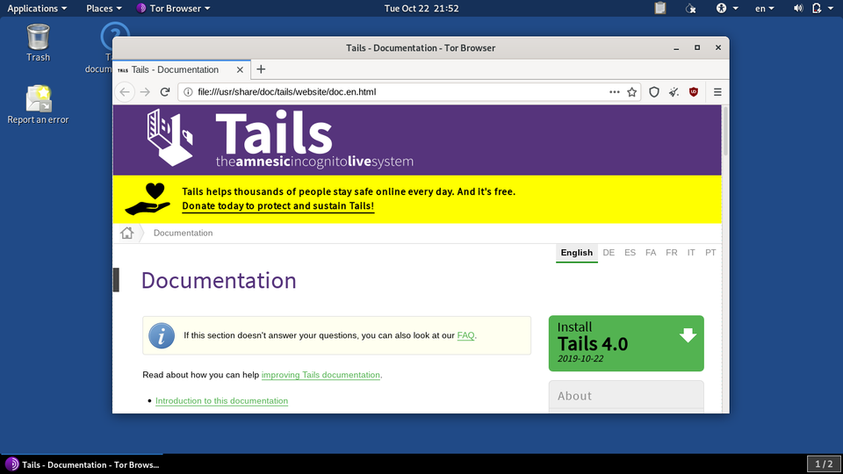The width and height of the screenshot is (843, 474).
Task: Click the Install Tails 4.0 button
Action: tap(626, 343)
